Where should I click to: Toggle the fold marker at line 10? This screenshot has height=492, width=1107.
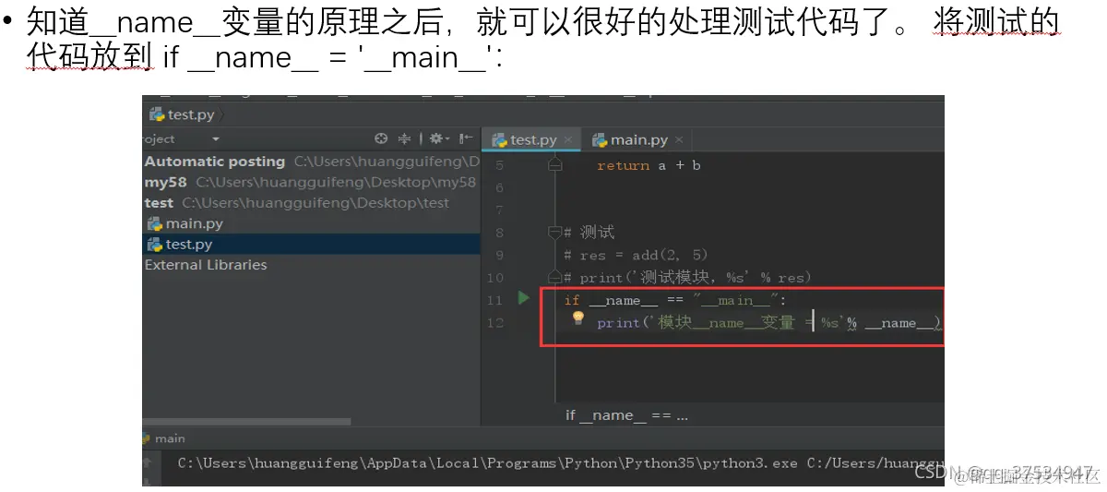(x=554, y=277)
